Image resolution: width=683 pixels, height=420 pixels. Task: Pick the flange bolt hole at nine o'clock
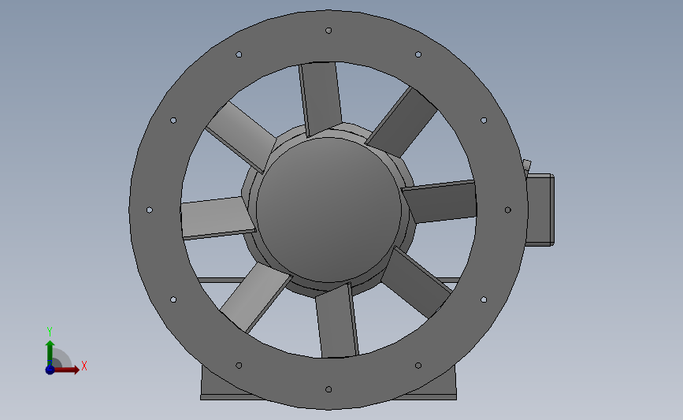pos(150,210)
